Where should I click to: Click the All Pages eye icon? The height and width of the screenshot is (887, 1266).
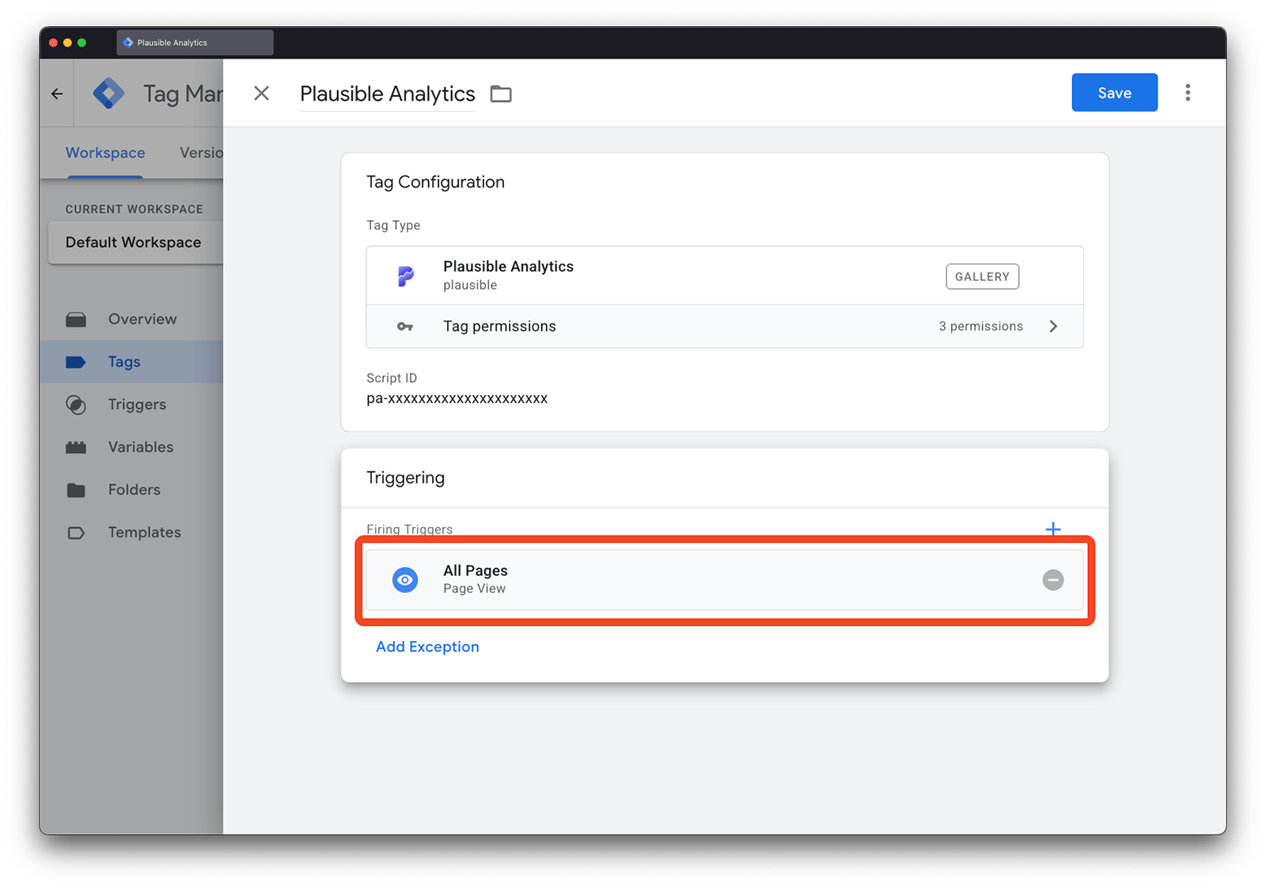(x=405, y=580)
